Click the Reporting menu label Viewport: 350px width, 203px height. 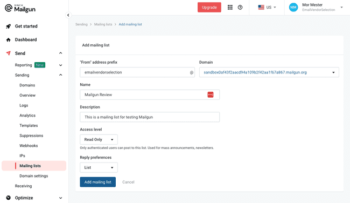[x=24, y=65]
